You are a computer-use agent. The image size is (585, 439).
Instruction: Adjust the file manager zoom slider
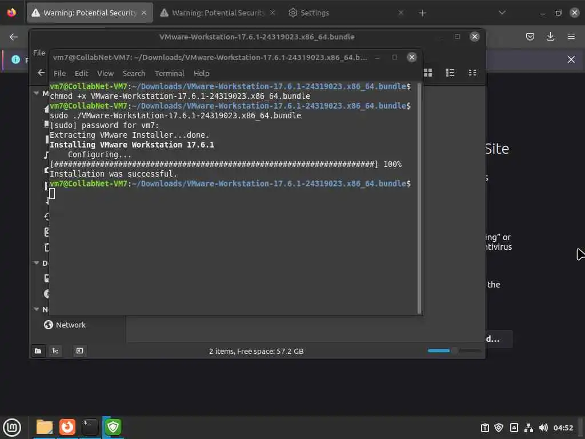pyautogui.click(x=454, y=350)
